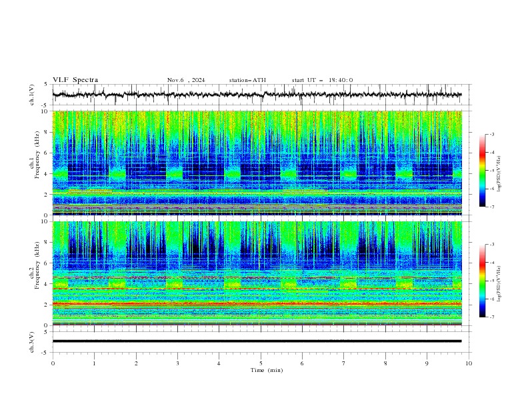This screenshot has width=528, height=408.
Task: Select the "Time (min)" axis label
Action: [267, 370]
